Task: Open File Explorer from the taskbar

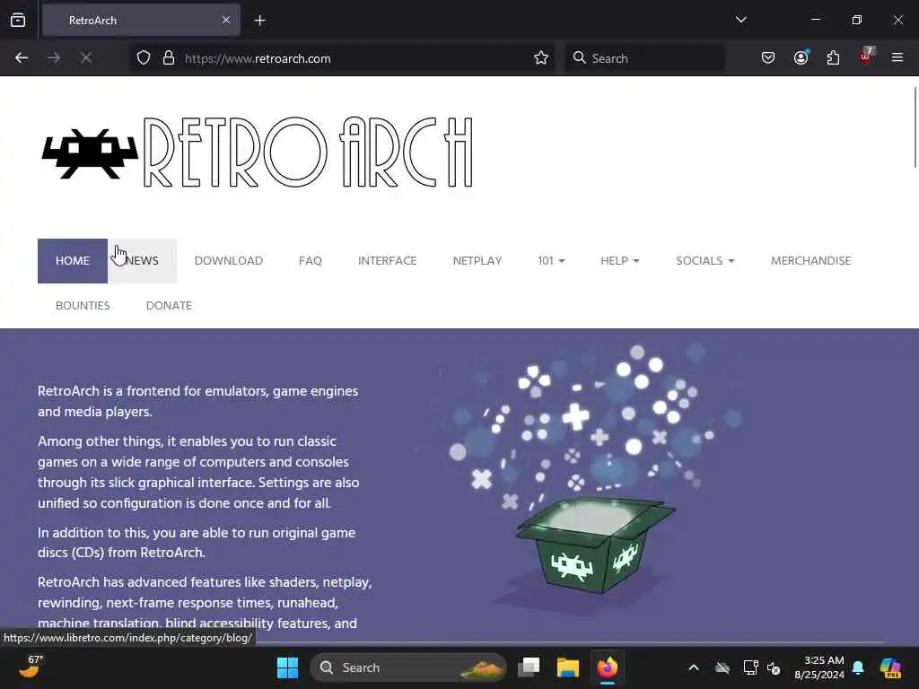Action: (568, 667)
